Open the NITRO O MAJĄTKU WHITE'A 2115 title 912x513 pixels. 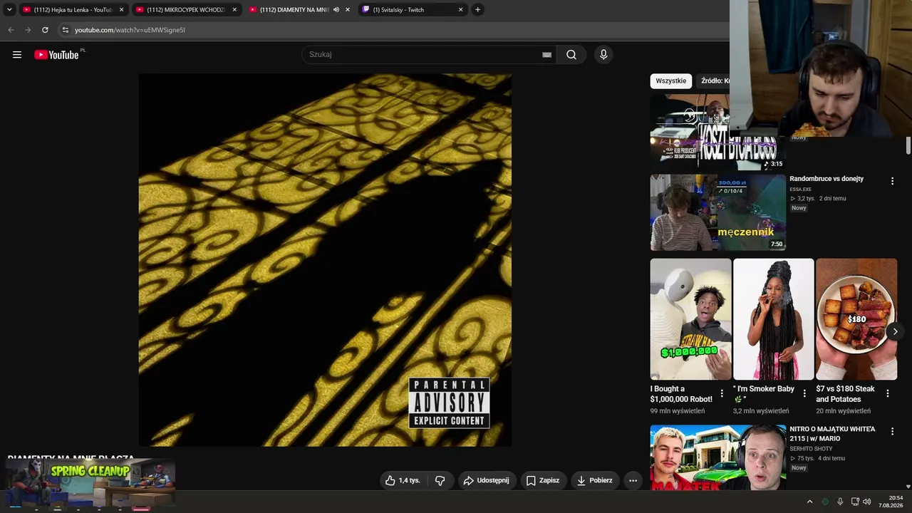tap(832, 434)
